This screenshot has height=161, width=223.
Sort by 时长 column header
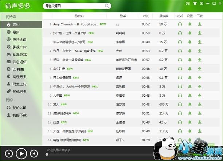[x=146, y=16]
